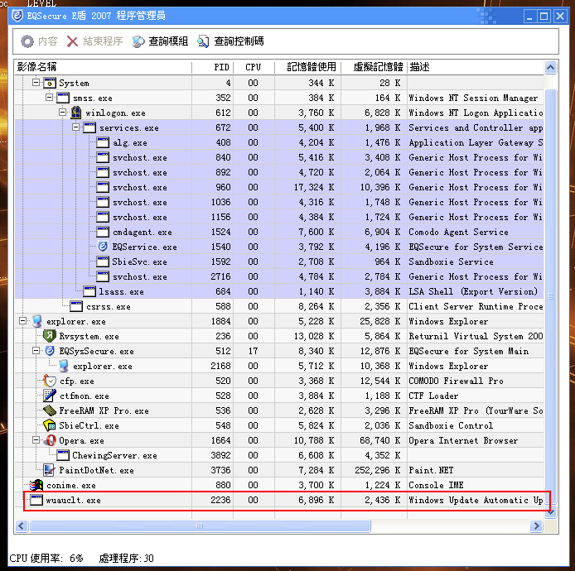
Task: Click the 'Opera Internet Browser' description
Action: coord(463,440)
